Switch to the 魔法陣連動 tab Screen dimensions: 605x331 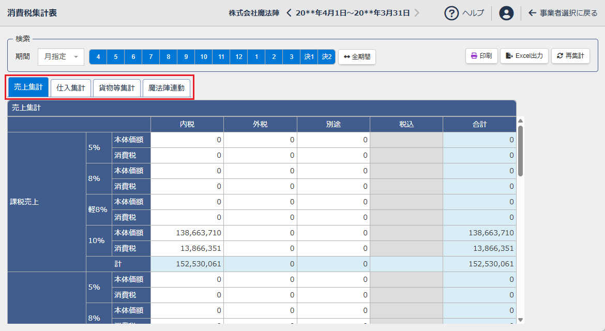[167, 88]
